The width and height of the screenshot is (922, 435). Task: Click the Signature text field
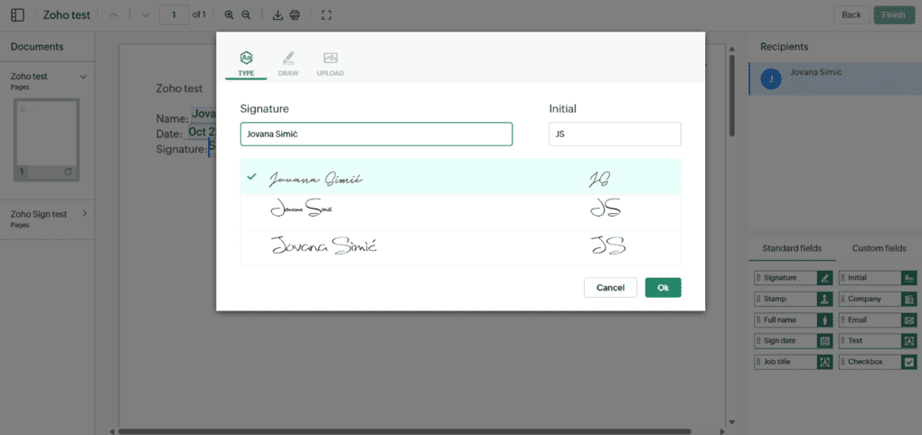click(x=376, y=134)
